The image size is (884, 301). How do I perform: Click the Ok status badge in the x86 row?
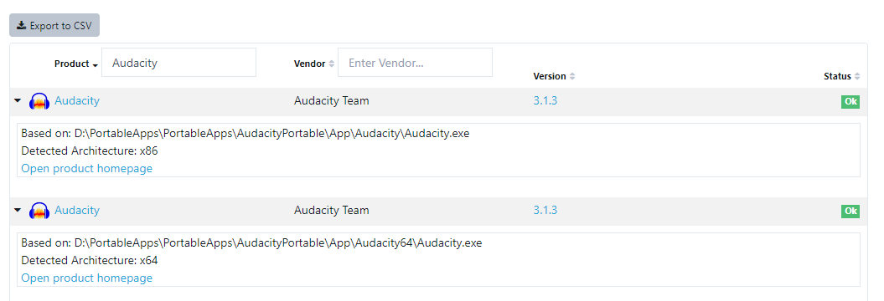tap(850, 102)
